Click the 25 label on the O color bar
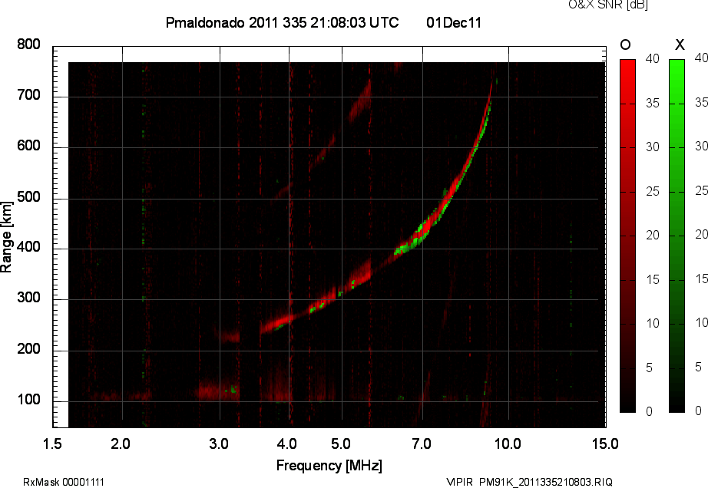Image resolution: width=708 pixels, height=488 pixels. coord(653,192)
